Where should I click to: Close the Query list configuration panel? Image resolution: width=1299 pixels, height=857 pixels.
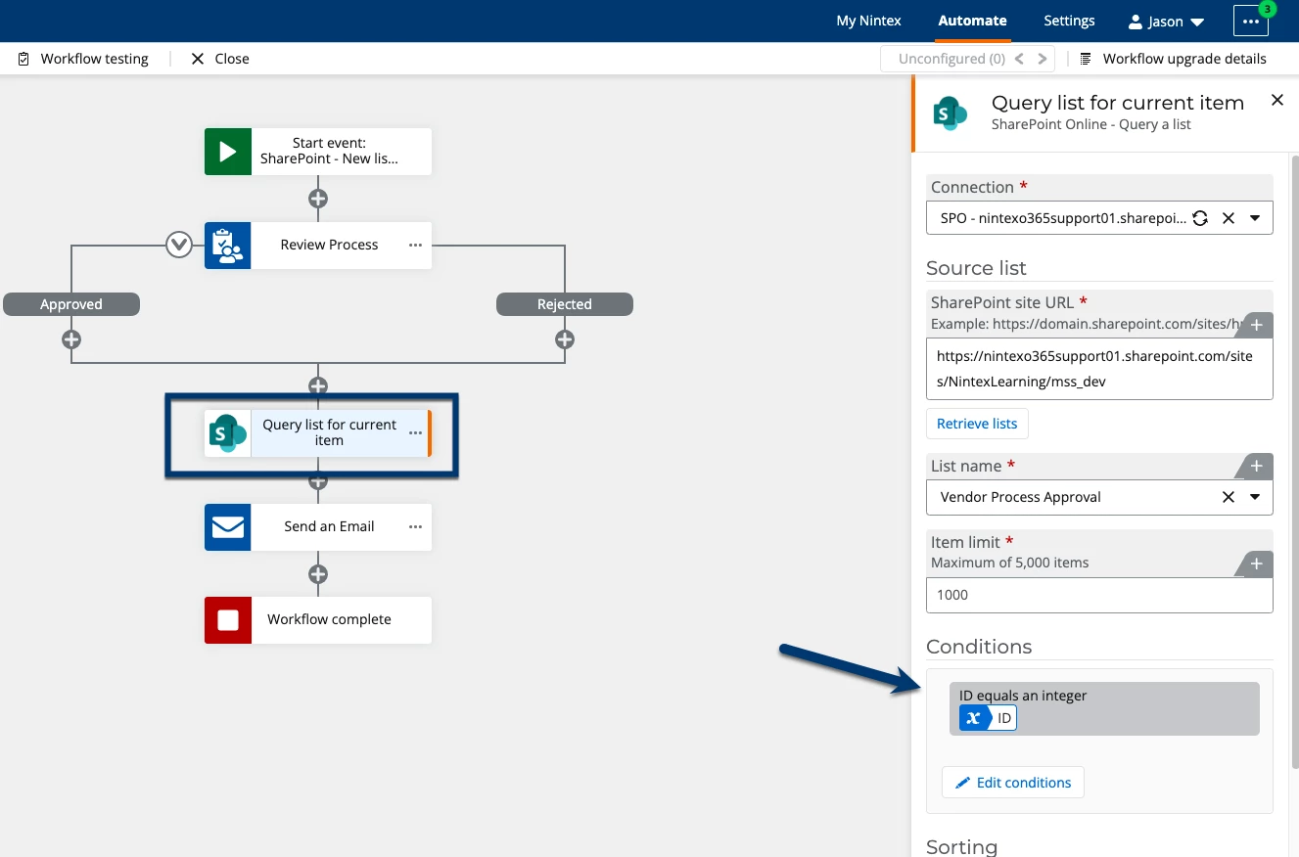click(x=1276, y=100)
